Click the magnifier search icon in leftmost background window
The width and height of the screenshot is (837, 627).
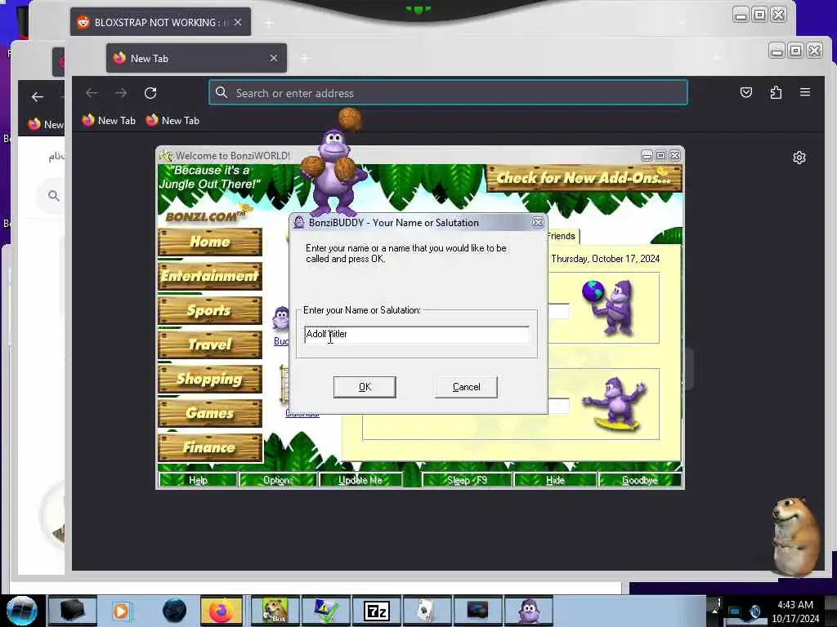point(53,196)
